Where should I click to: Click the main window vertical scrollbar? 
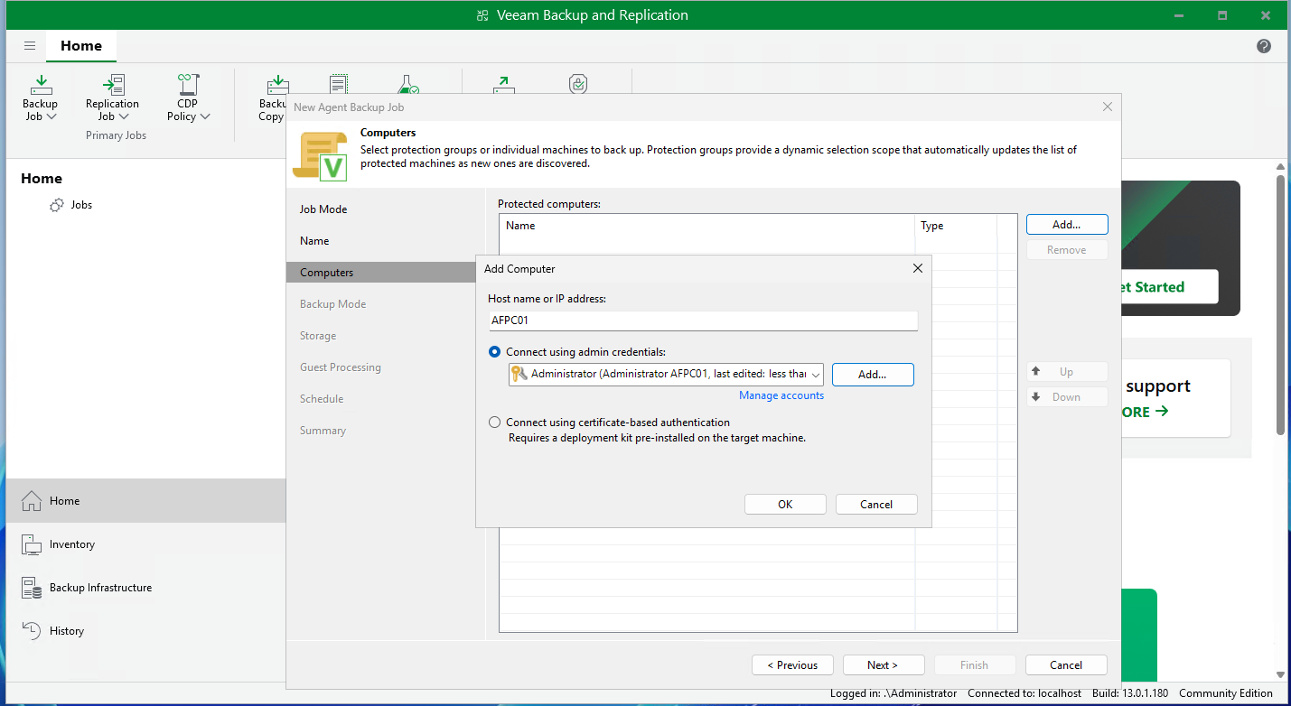click(1280, 307)
